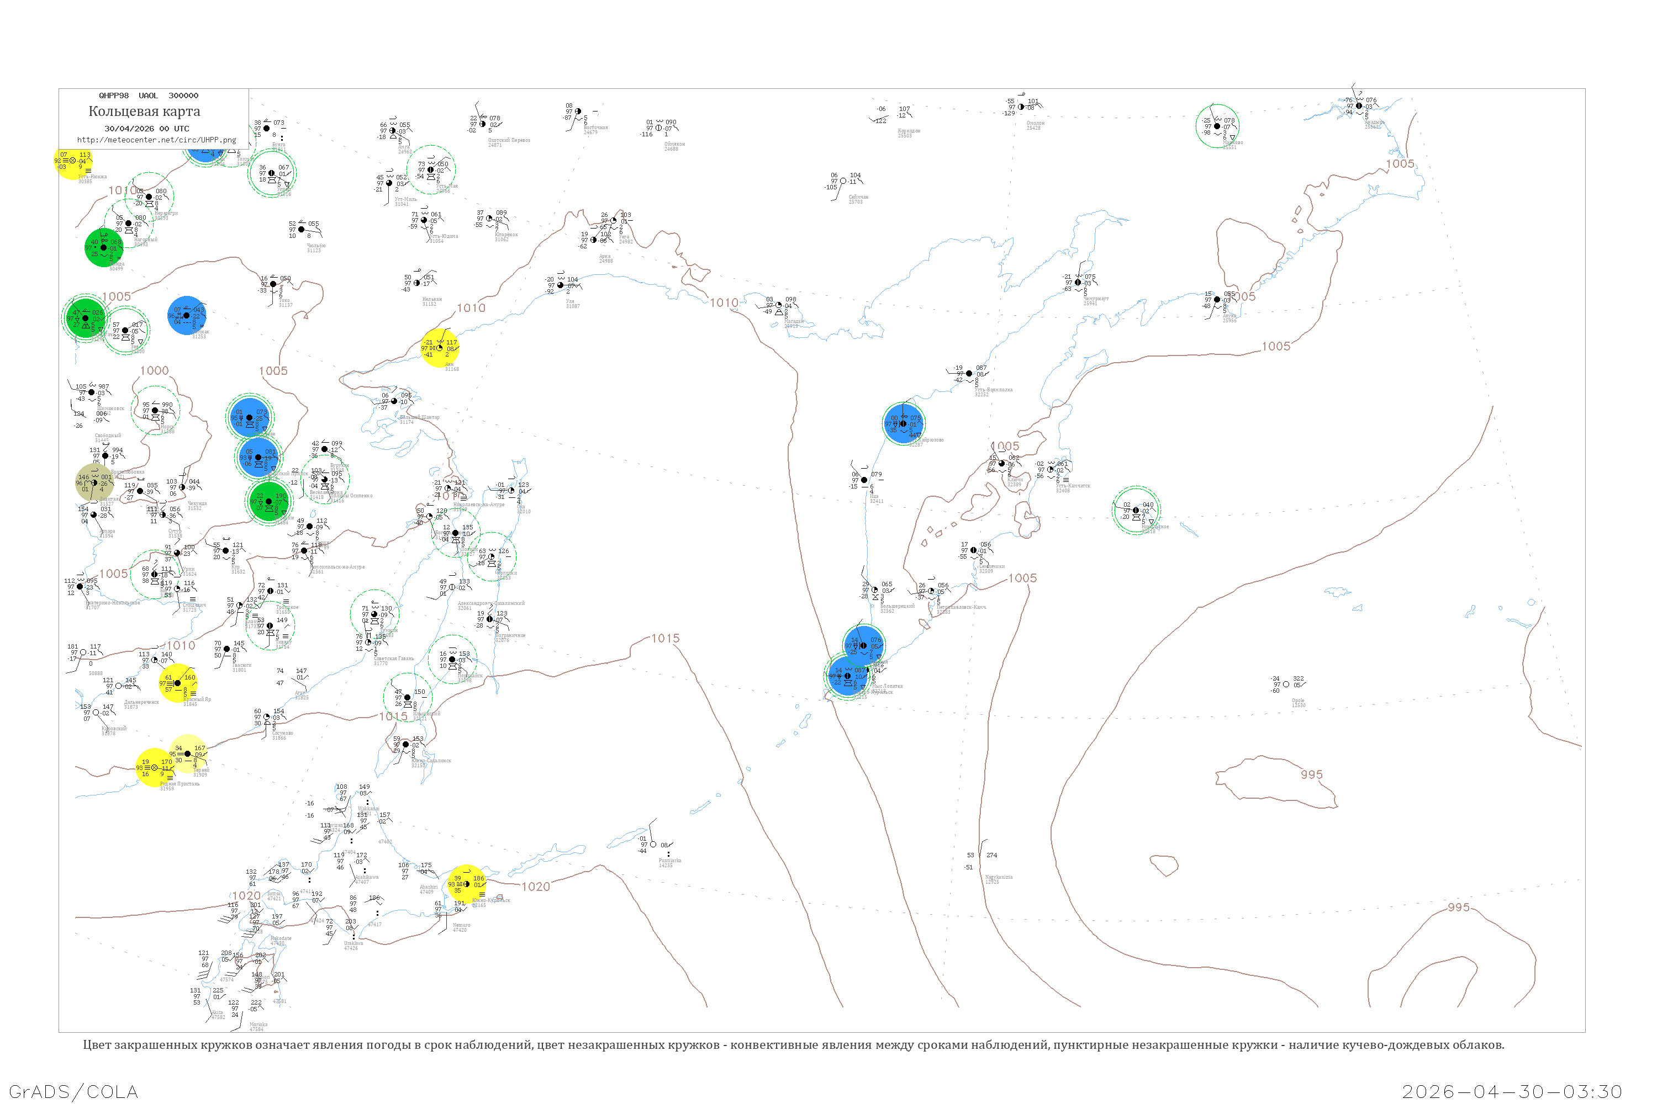Screen dimensions: 1657x1104
Task: Click the yellow Южно-Курильск station circle
Action: point(466,884)
